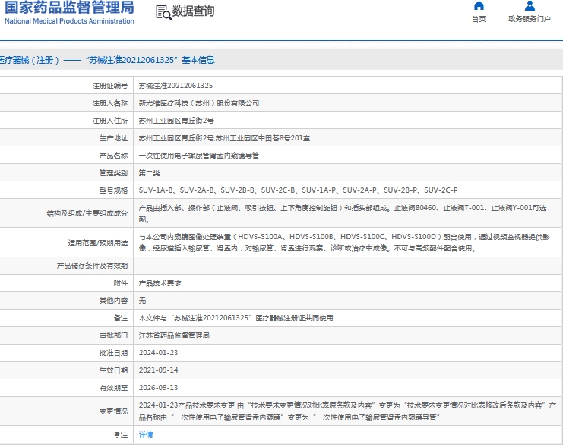This screenshot has width=563, height=447.
Task: Click the expiry date 2026-09-13
Action: click(158, 388)
